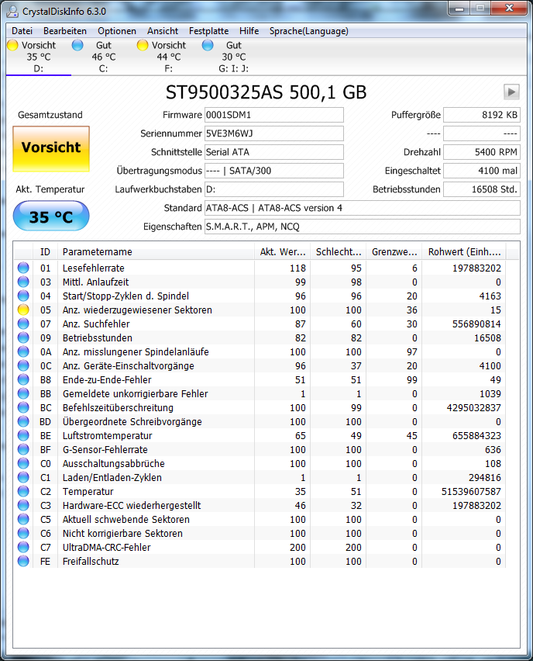Click the Grenzwe... column header
Screen dimensions: 533x661
pos(394,251)
